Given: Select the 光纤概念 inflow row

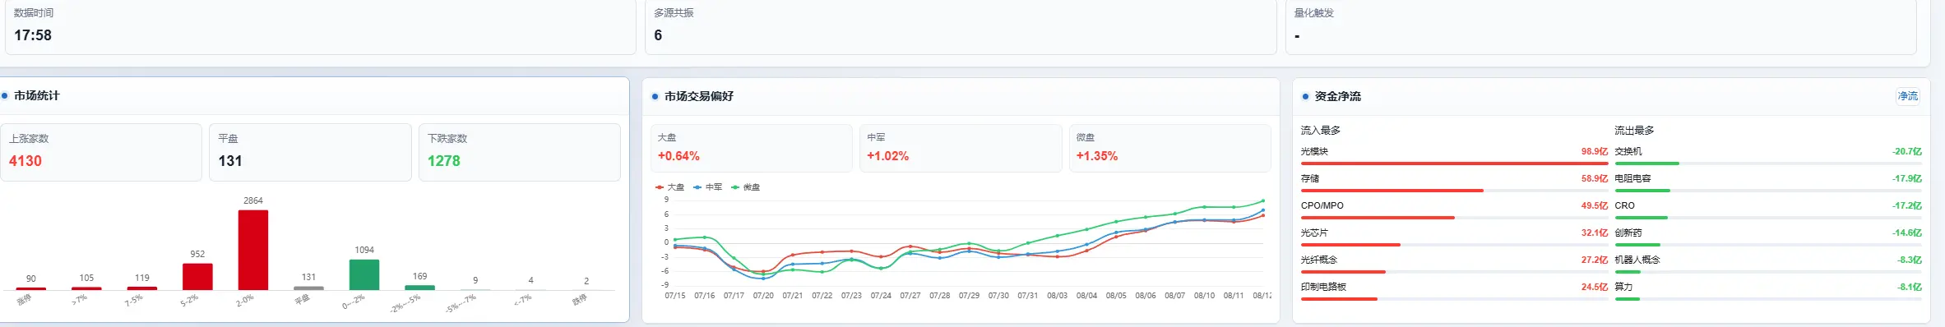Looking at the screenshot, I should point(1454,264).
